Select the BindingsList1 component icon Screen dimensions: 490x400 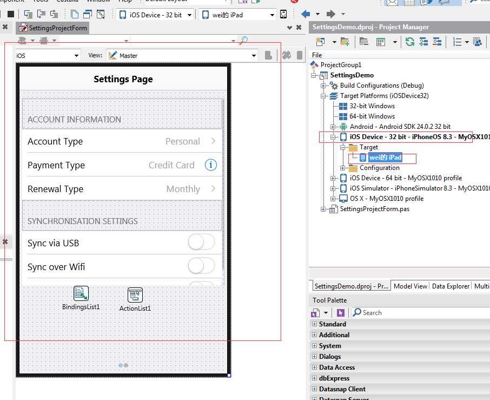81,293
